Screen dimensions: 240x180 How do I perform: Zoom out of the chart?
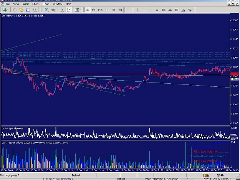coord(53,10)
